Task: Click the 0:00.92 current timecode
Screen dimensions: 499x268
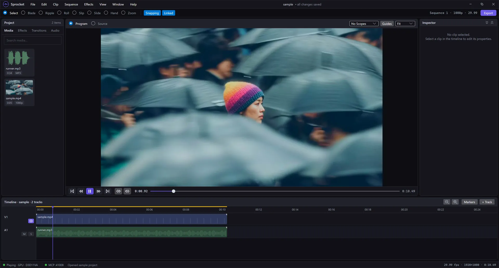Action: pos(141,191)
